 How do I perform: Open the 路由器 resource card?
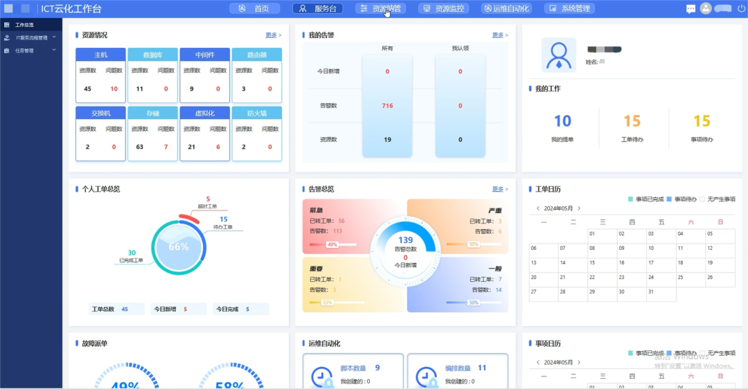point(257,75)
